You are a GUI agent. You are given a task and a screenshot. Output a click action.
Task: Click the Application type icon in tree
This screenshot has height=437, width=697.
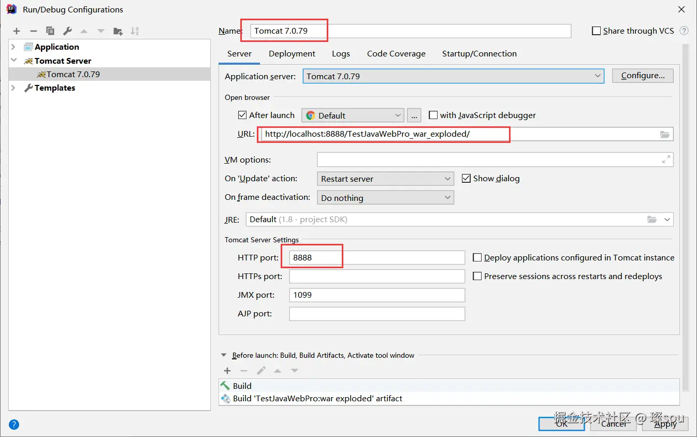click(28, 47)
